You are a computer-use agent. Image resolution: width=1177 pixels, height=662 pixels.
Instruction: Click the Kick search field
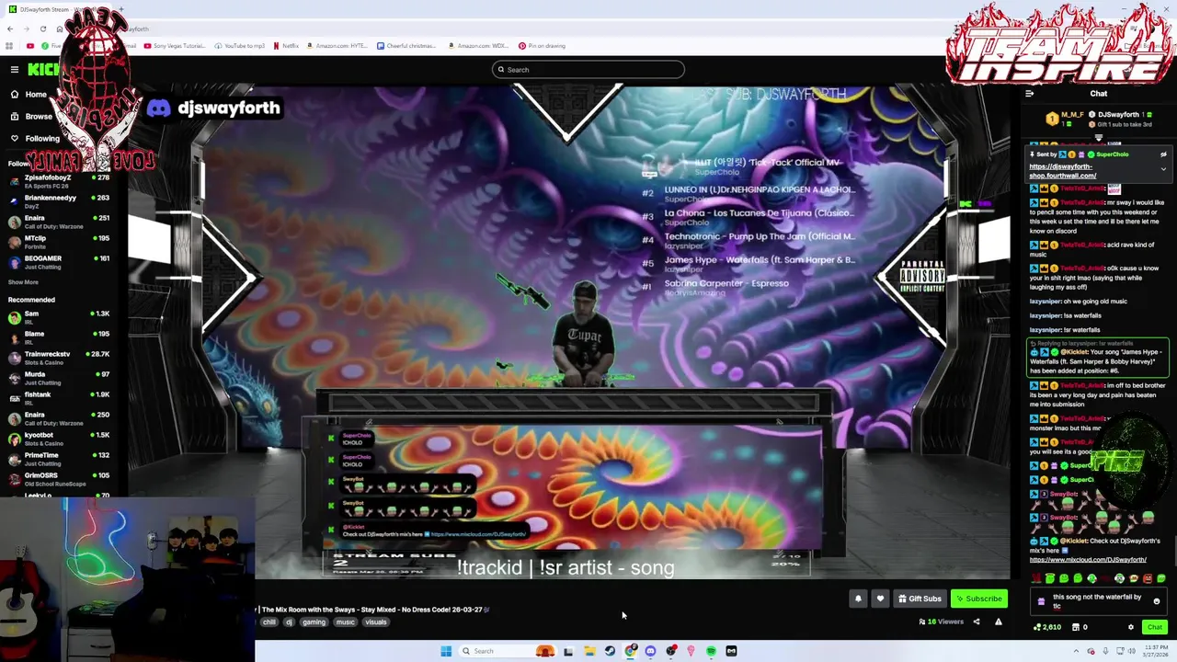(588, 70)
